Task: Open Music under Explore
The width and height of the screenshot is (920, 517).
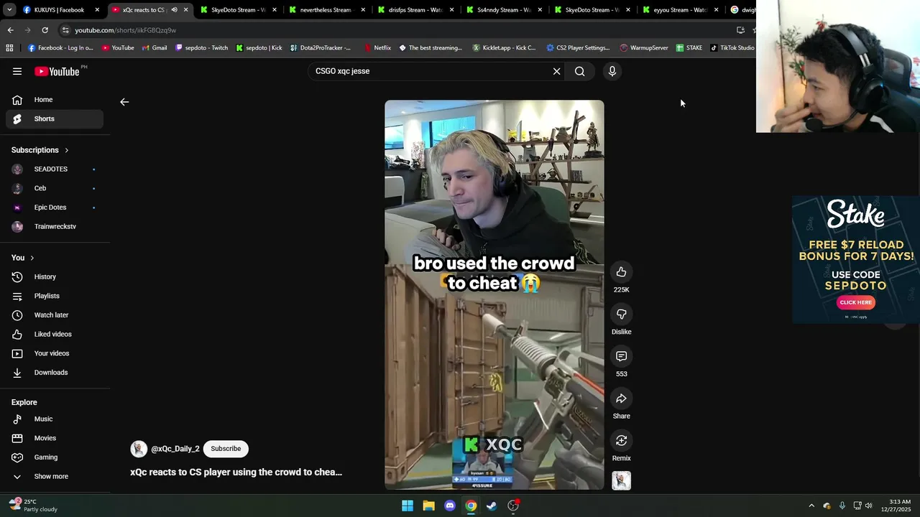Action: 55,419
